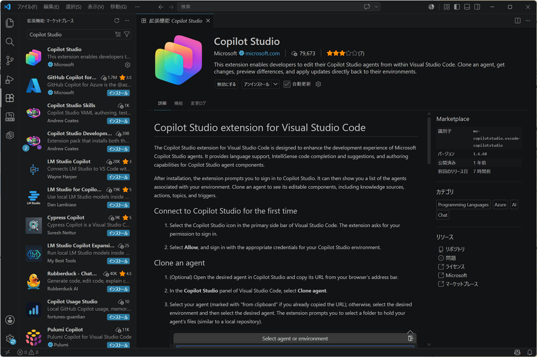Open the extension search filter funnel
The image size is (537, 357).
click(127, 34)
